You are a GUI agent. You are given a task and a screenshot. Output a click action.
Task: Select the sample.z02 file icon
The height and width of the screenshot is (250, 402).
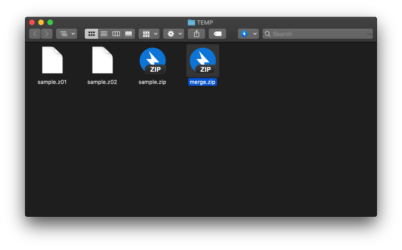pos(102,60)
